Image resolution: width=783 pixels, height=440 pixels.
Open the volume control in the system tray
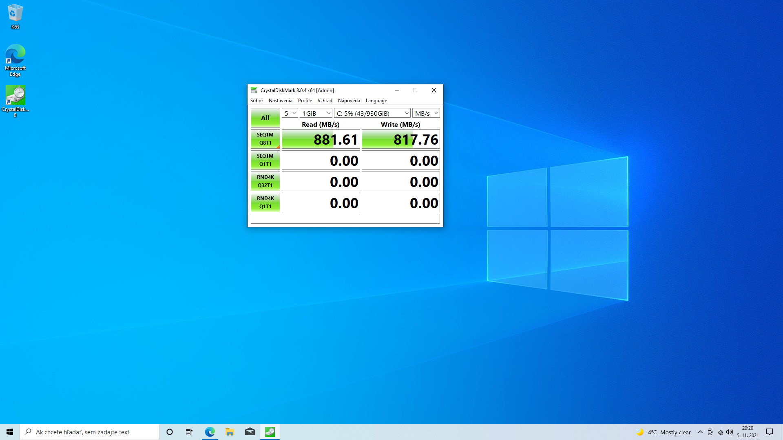tap(730, 432)
